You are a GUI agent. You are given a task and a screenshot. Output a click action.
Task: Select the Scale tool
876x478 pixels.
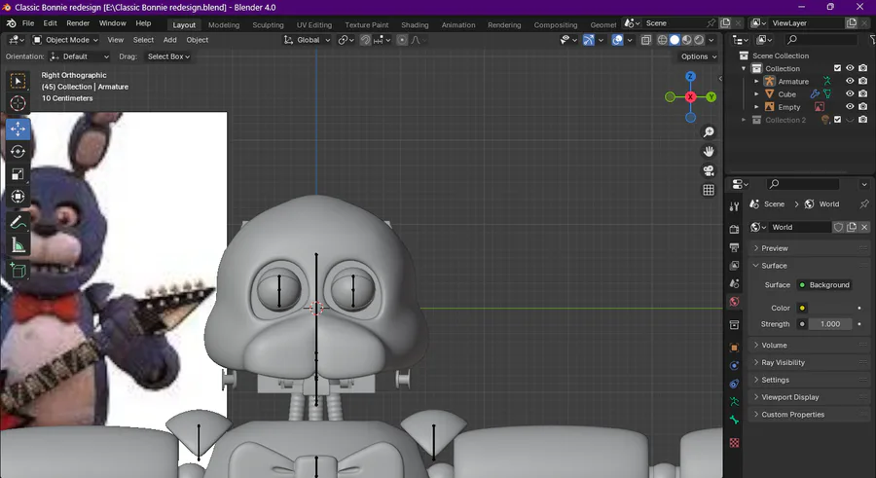(x=18, y=174)
